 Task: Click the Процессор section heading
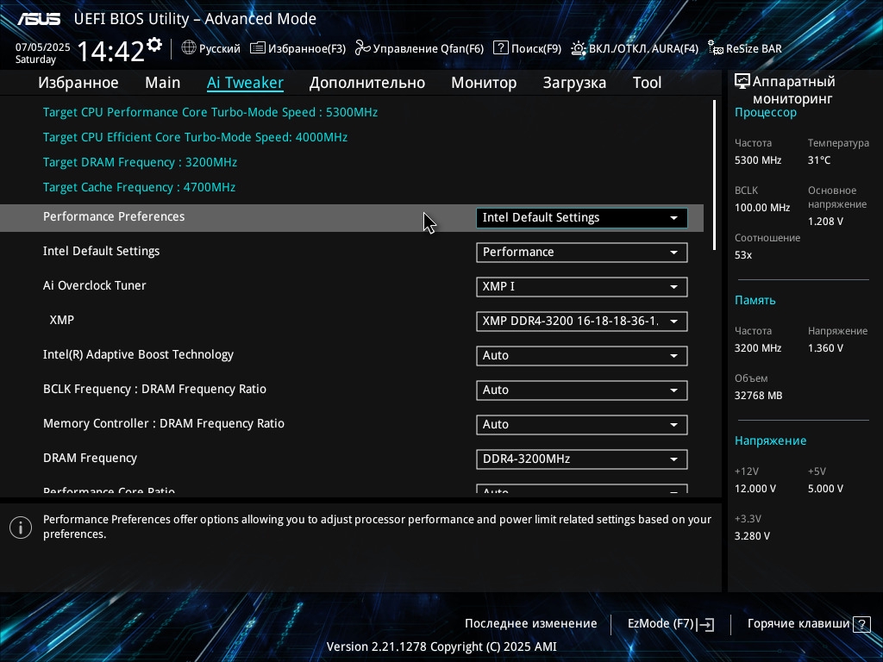pos(766,113)
